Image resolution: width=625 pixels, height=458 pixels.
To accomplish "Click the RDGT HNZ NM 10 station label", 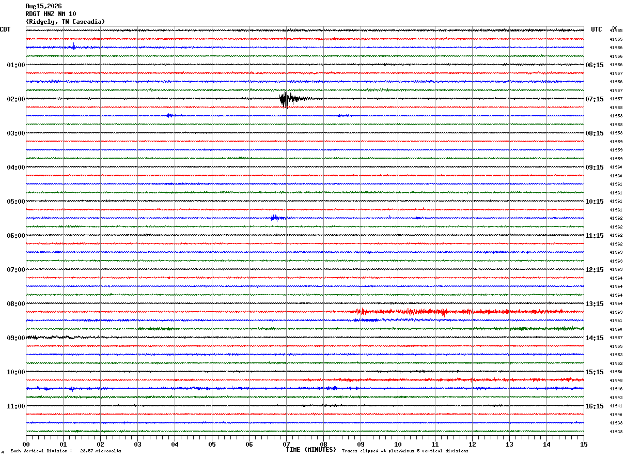I will (x=51, y=14).
